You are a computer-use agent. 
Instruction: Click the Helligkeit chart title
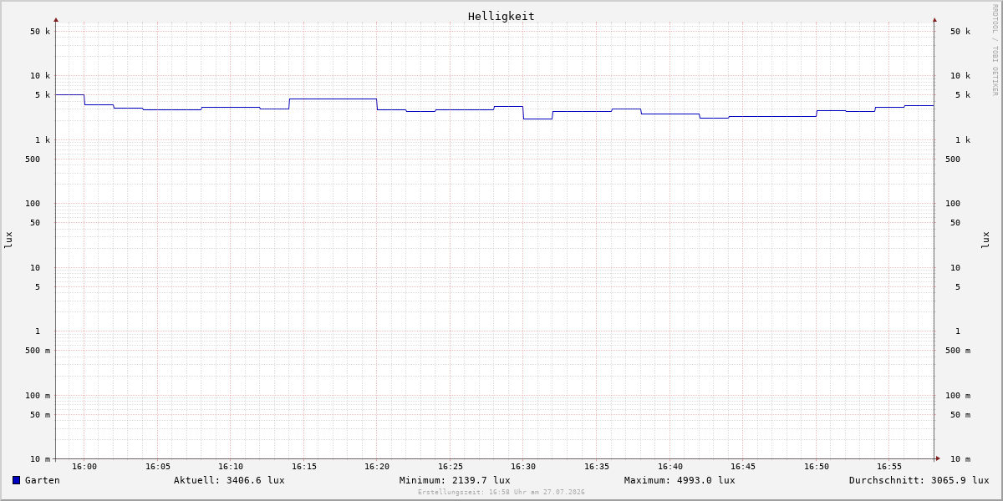coord(501,16)
